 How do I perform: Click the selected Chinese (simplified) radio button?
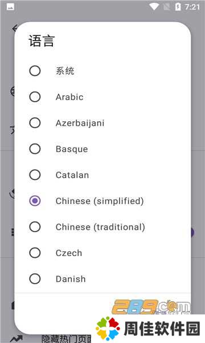coord(35,201)
